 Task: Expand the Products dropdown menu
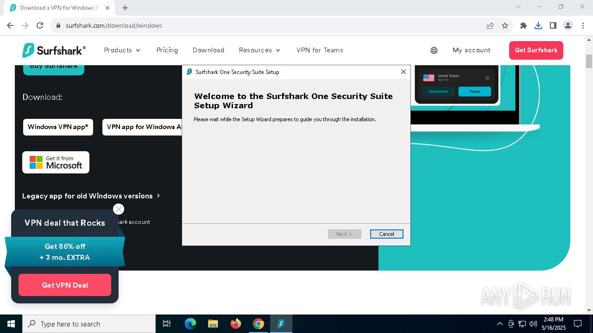click(x=122, y=50)
